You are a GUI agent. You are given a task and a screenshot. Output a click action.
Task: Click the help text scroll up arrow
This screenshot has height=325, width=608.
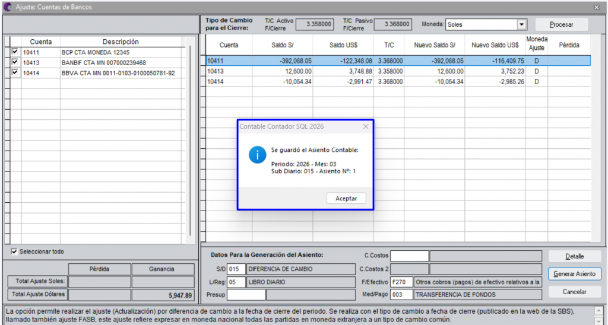click(x=598, y=311)
